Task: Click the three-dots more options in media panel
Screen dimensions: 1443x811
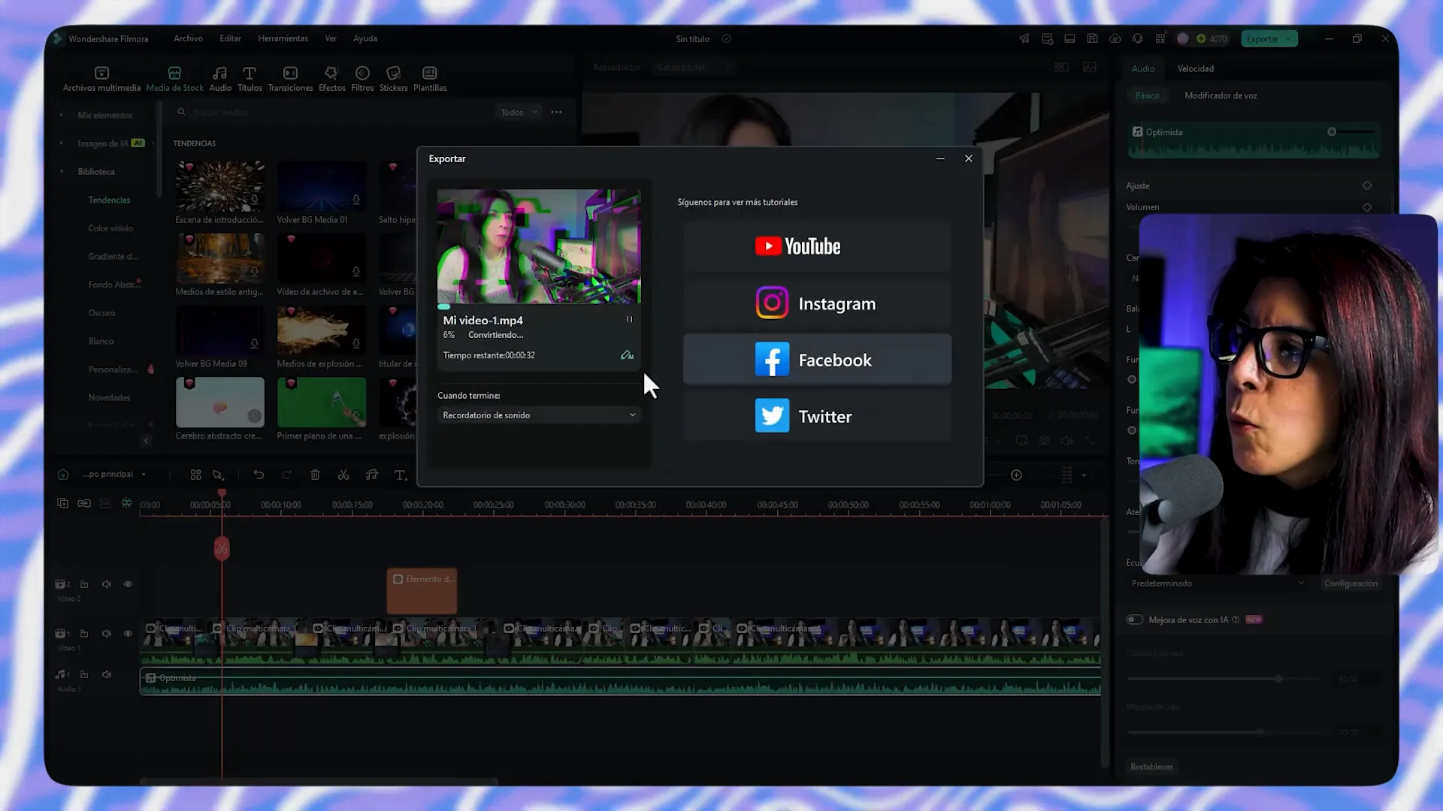Action: pyautogui.click(x=556, y=112)
